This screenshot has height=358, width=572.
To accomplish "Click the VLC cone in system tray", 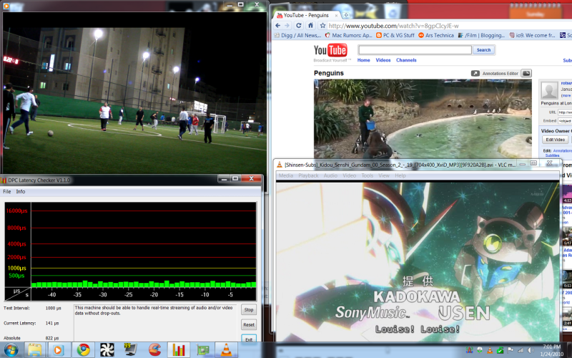I will (490, 350).
